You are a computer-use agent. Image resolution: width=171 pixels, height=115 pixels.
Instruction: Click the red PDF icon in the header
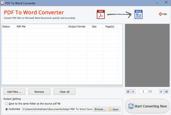point(101,14)
